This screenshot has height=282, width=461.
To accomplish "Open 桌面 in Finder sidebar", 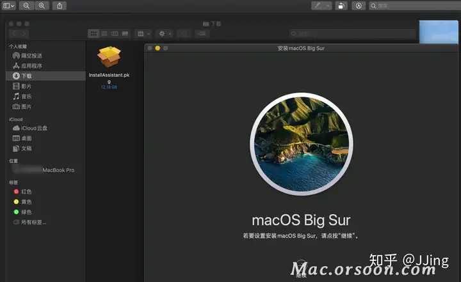I will click(22, 138).
